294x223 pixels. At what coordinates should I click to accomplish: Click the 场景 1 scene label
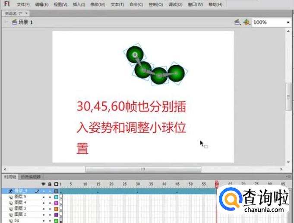25,22
